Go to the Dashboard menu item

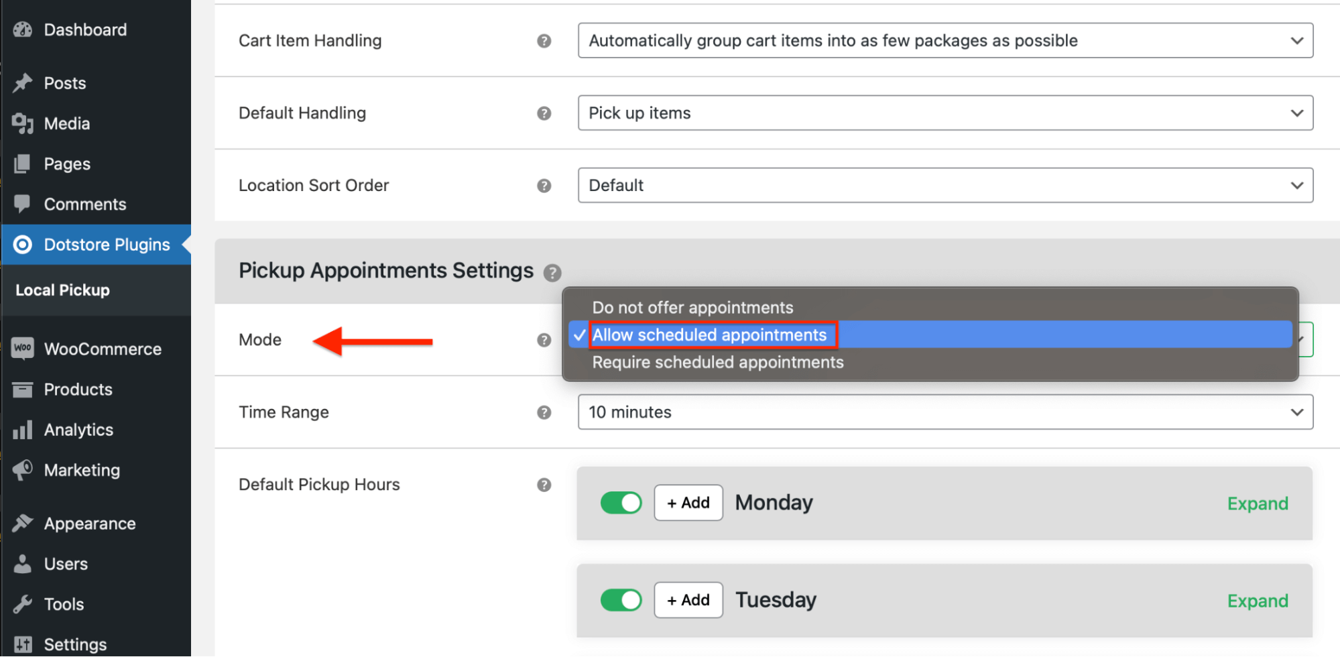84,29
